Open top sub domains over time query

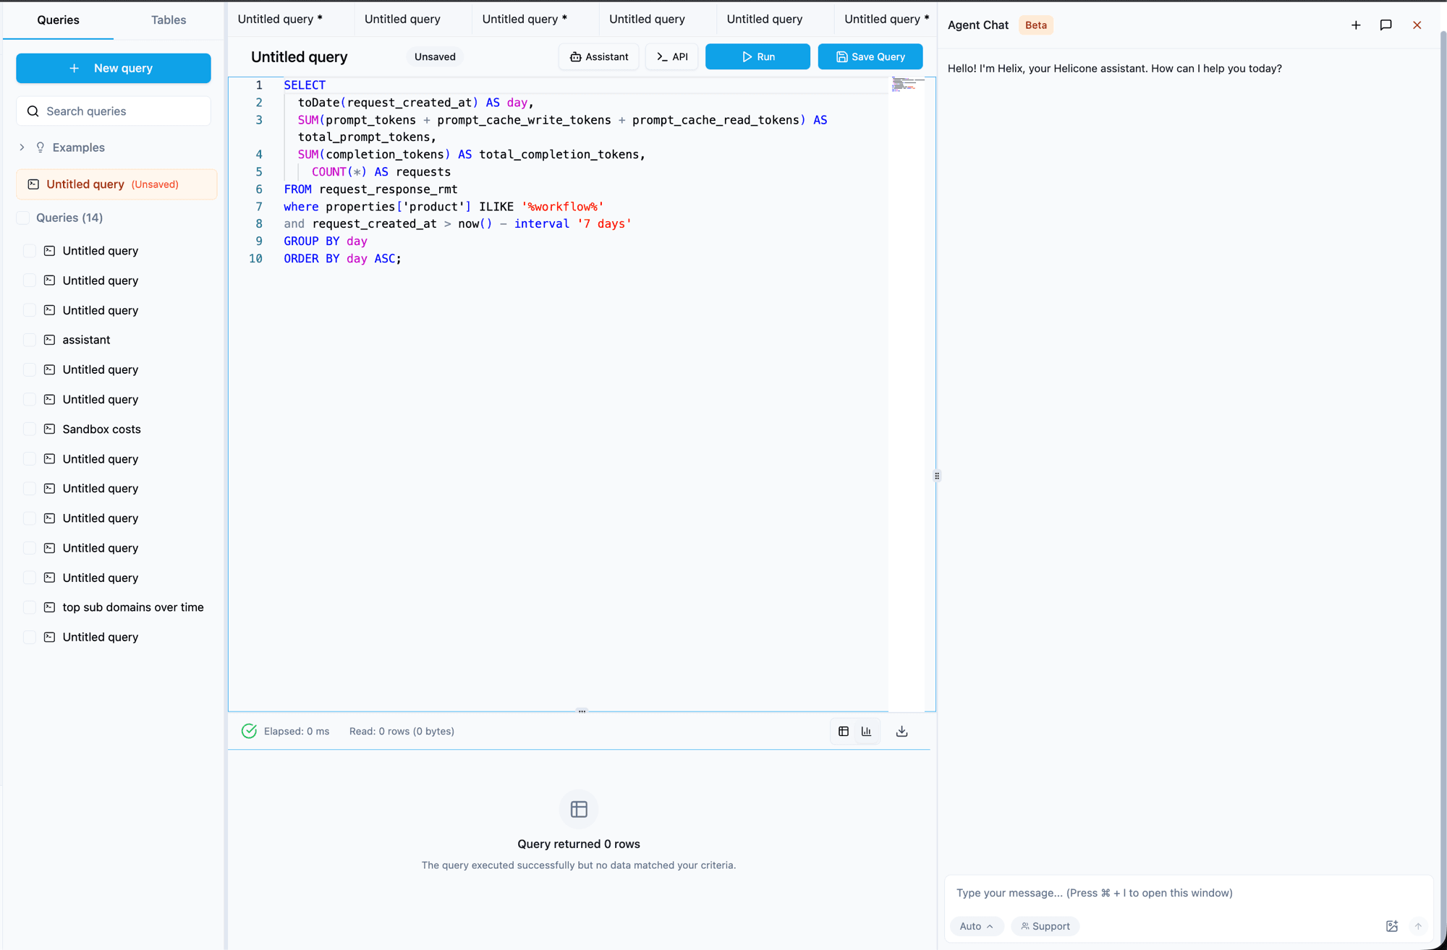click(133, 607)
